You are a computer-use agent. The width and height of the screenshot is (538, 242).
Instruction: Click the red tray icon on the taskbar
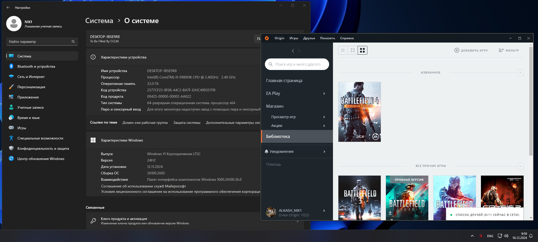pyautogui.click(x=481, y=236)
